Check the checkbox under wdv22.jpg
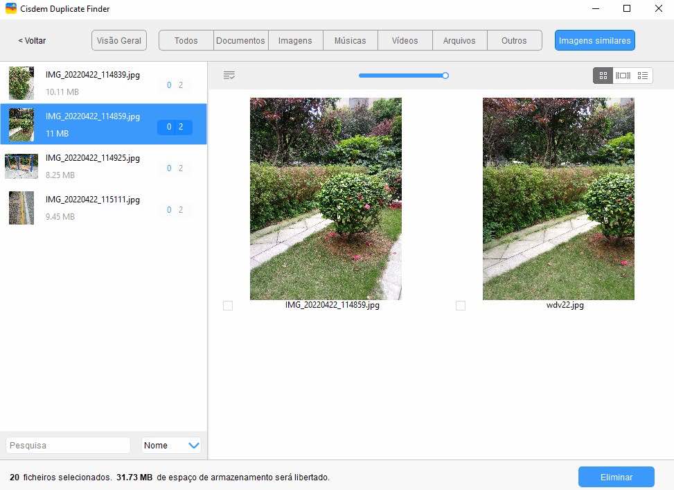The height and width of the screenshot is (490, 674). coord(461,305)
